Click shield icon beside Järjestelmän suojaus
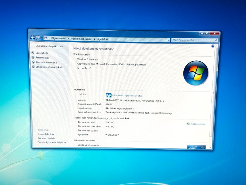Image resolution: width=246 pixels, height=185 pixels. pos(33,62)
